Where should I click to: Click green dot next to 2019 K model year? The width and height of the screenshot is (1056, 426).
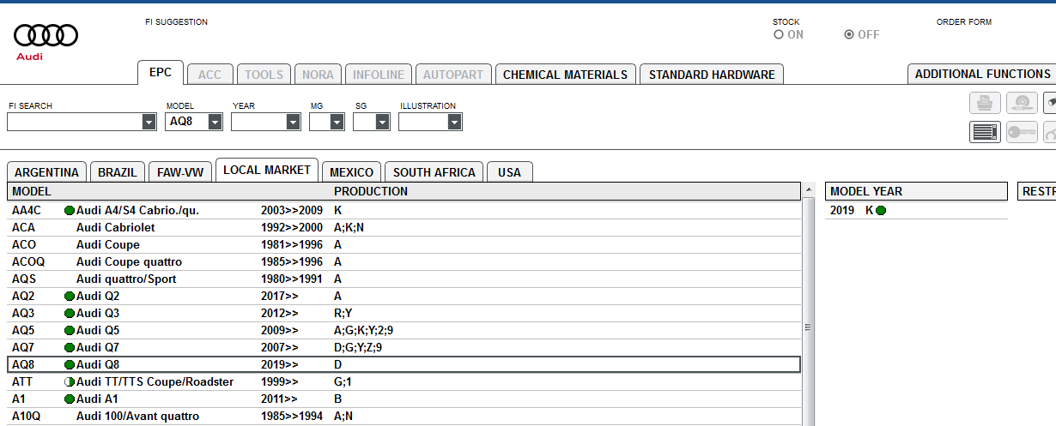click(881, 210)
